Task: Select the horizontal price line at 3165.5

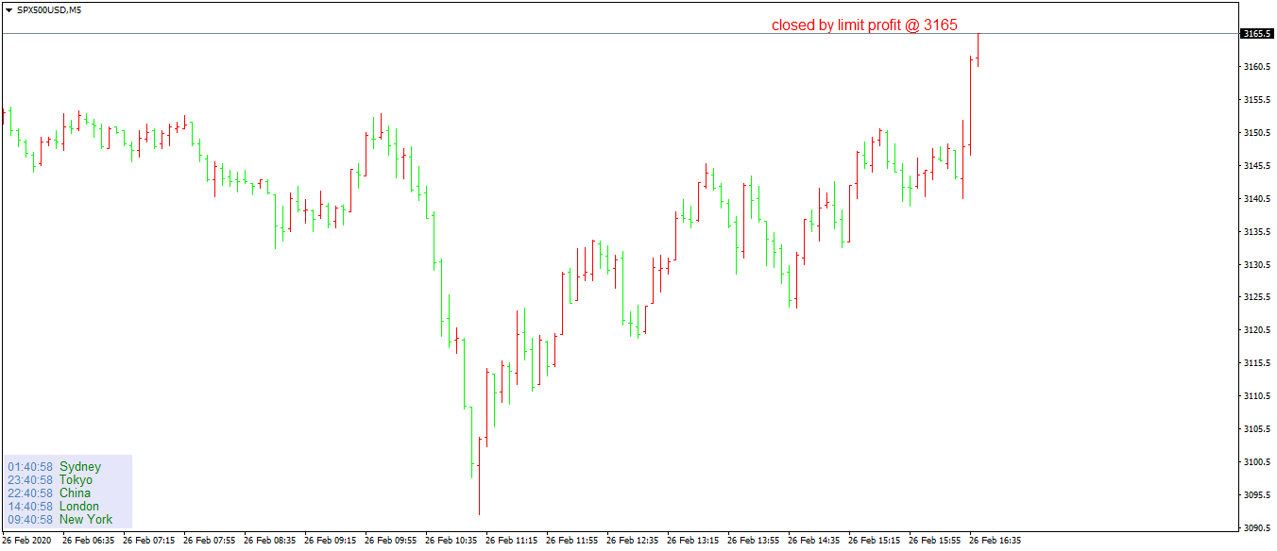Action: pos(620,34)
